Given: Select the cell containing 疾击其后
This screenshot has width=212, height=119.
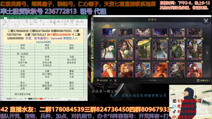Looking at the screenshot, I should pyautogui.click(x=71, y=62).
